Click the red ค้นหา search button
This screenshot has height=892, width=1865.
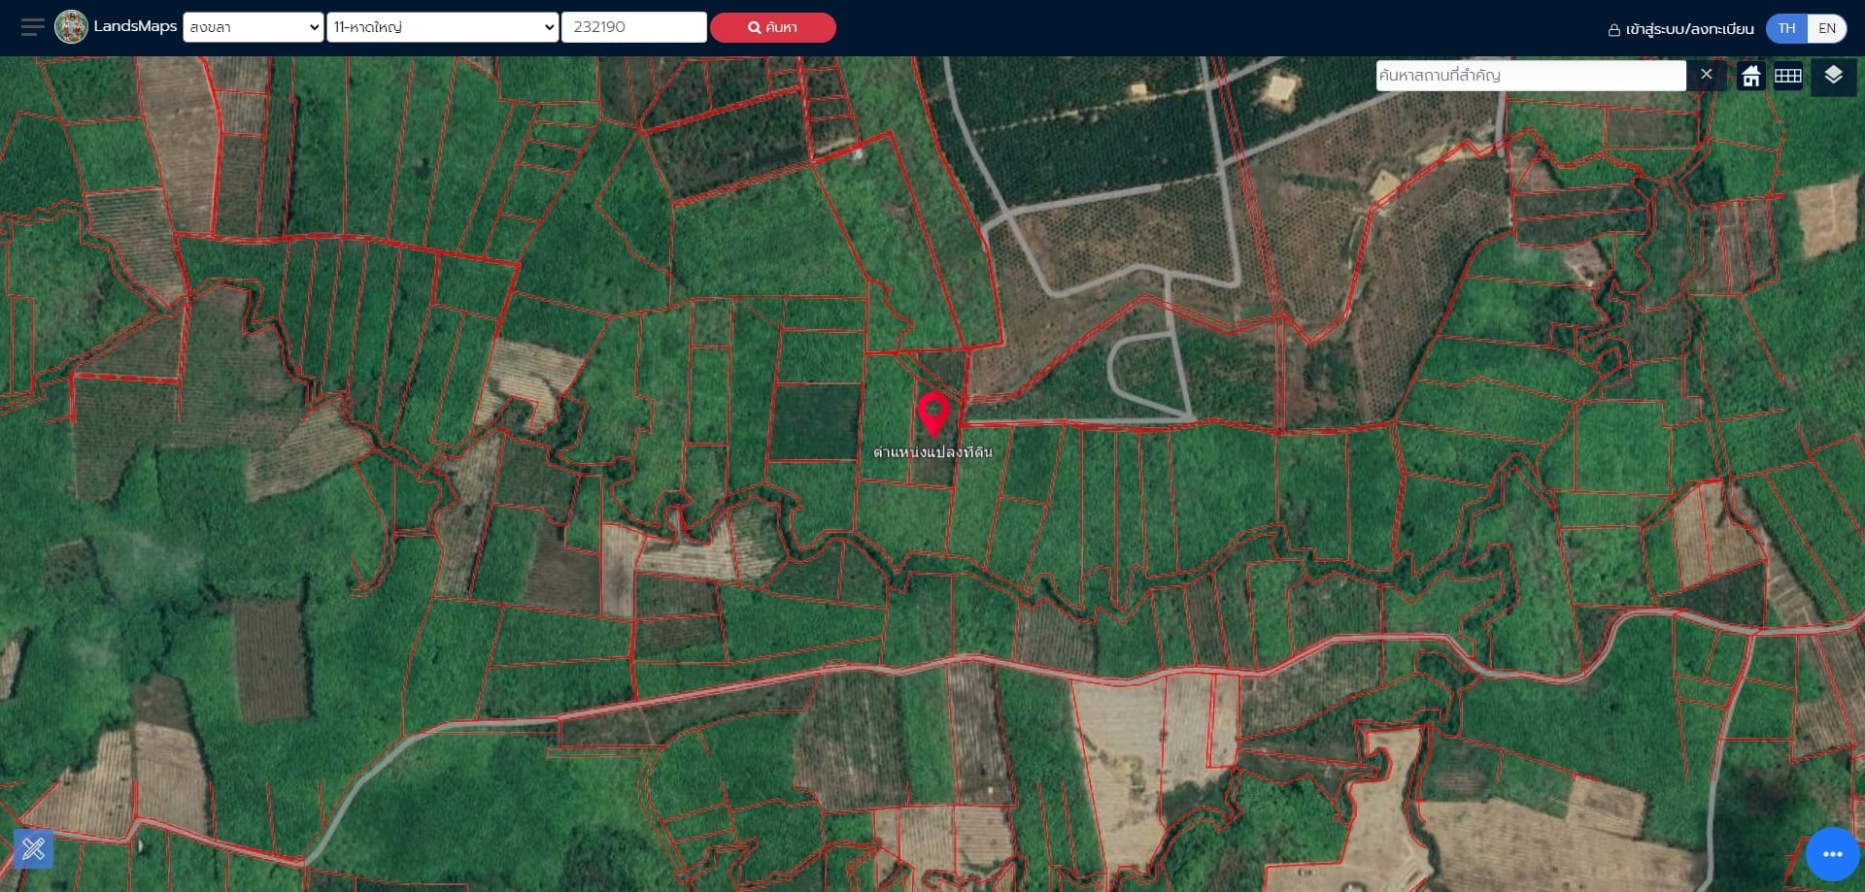tap(773, 27)
